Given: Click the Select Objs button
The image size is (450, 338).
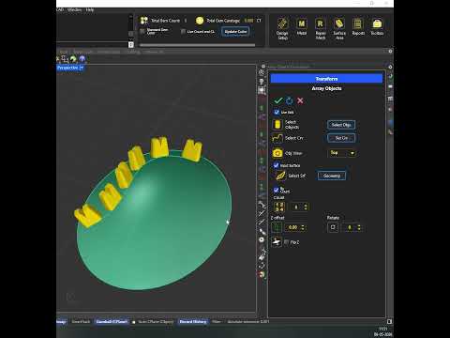Looking at the screenshot, I should point(341,125).
